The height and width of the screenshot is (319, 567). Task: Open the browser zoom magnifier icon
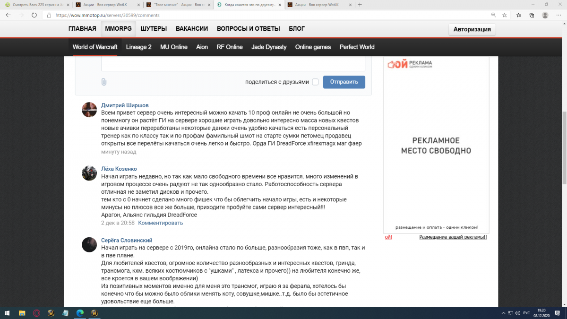pyautogui.click(x=494, y=15)
